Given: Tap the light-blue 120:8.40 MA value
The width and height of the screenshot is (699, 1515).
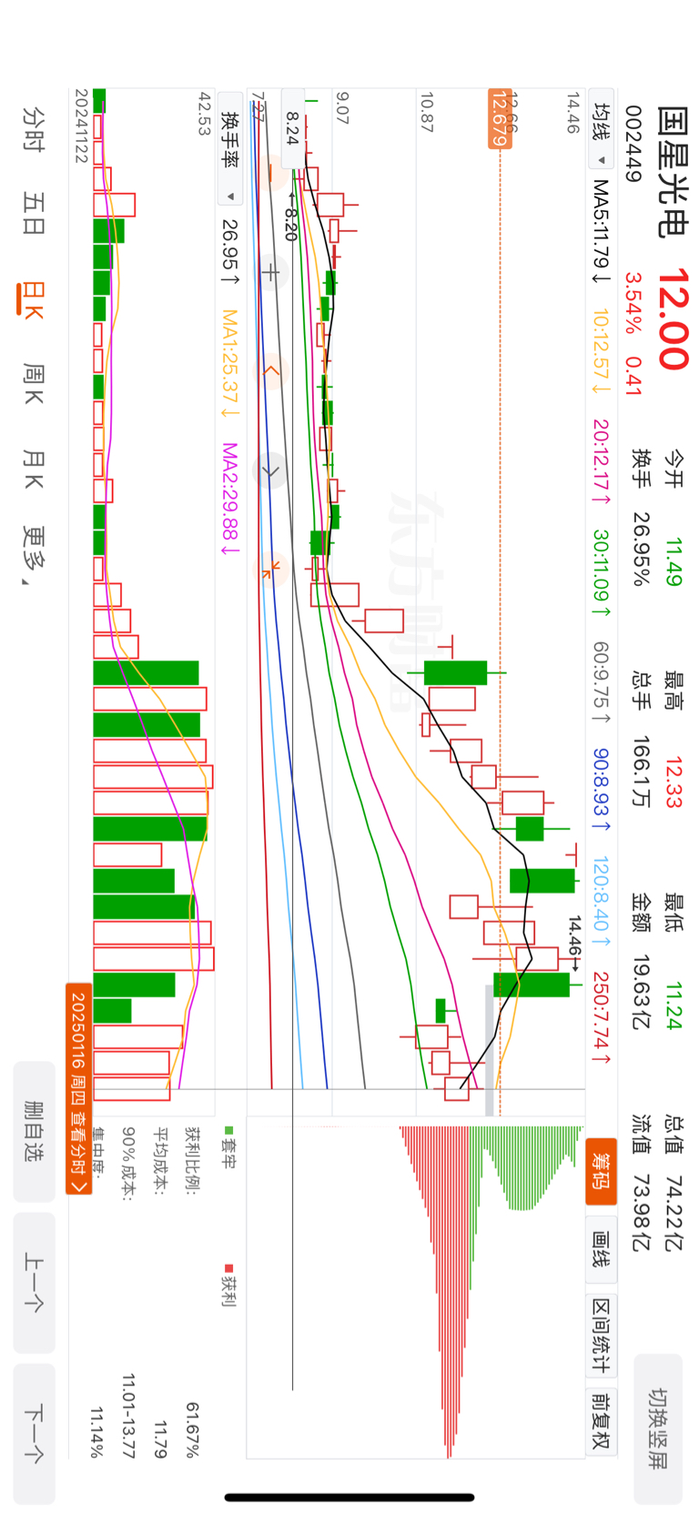Looking at the screenshot, I should pos(600,900).
